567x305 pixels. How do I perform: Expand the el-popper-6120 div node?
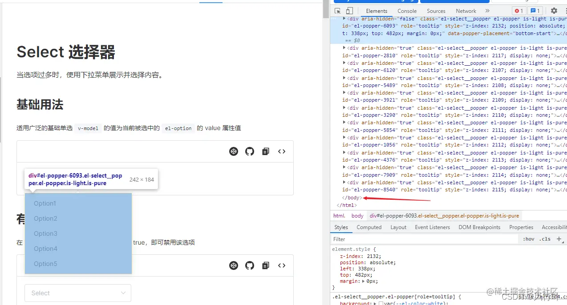(344, 63)
